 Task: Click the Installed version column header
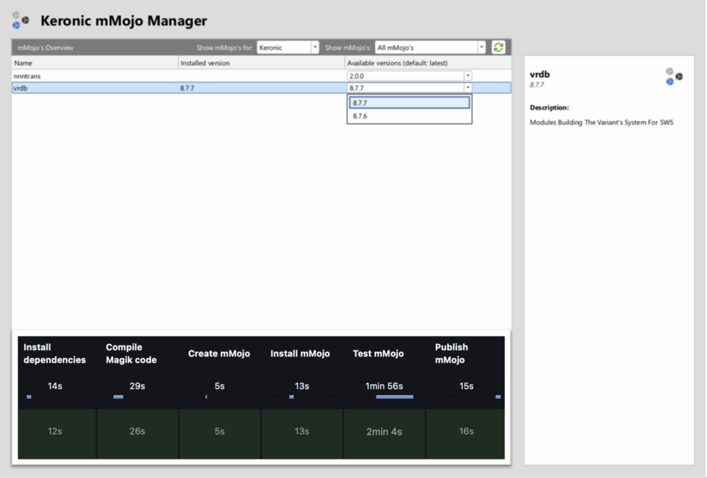261,63
